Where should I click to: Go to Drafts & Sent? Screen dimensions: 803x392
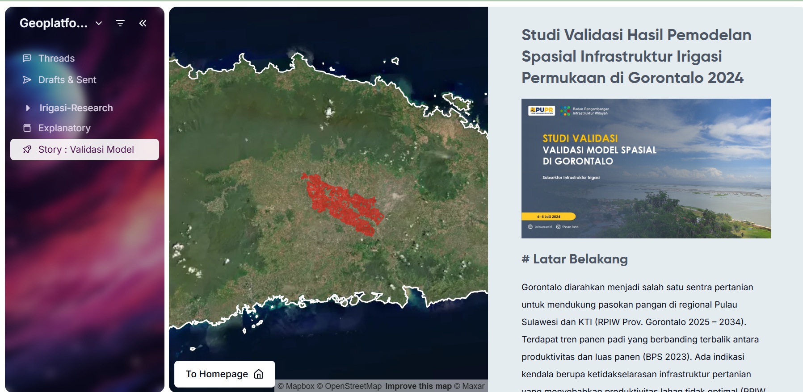click(67, 80)
